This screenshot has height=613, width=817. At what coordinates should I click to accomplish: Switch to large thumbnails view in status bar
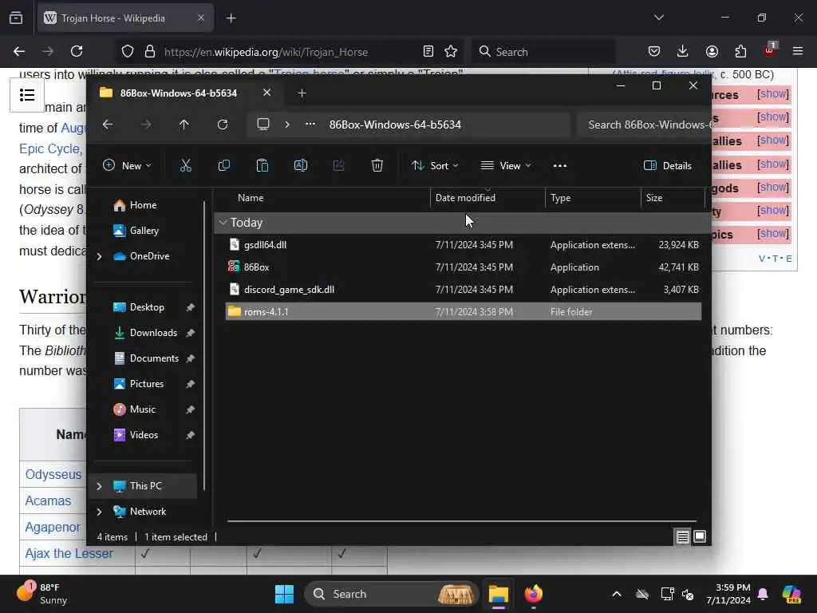click(x=700, y=536)
